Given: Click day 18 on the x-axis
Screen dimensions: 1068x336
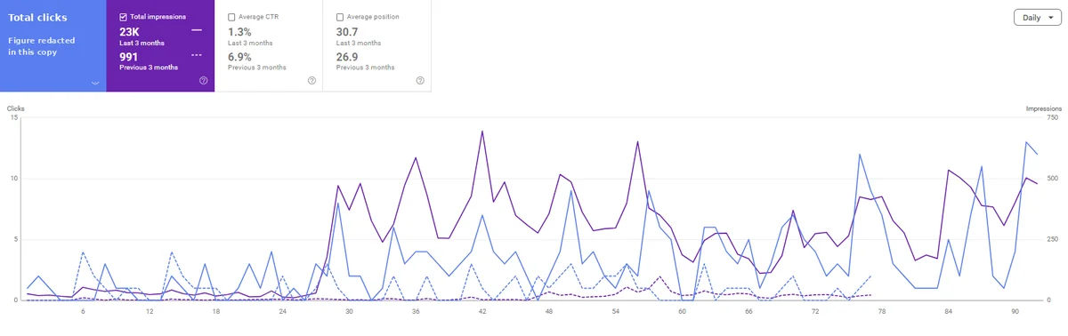Looking at the screenshot, I should click(x=216, y=311).
